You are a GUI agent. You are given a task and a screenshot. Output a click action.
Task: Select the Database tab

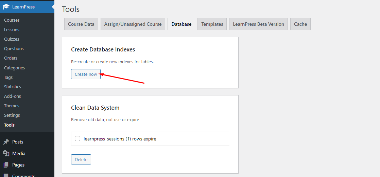181,24
